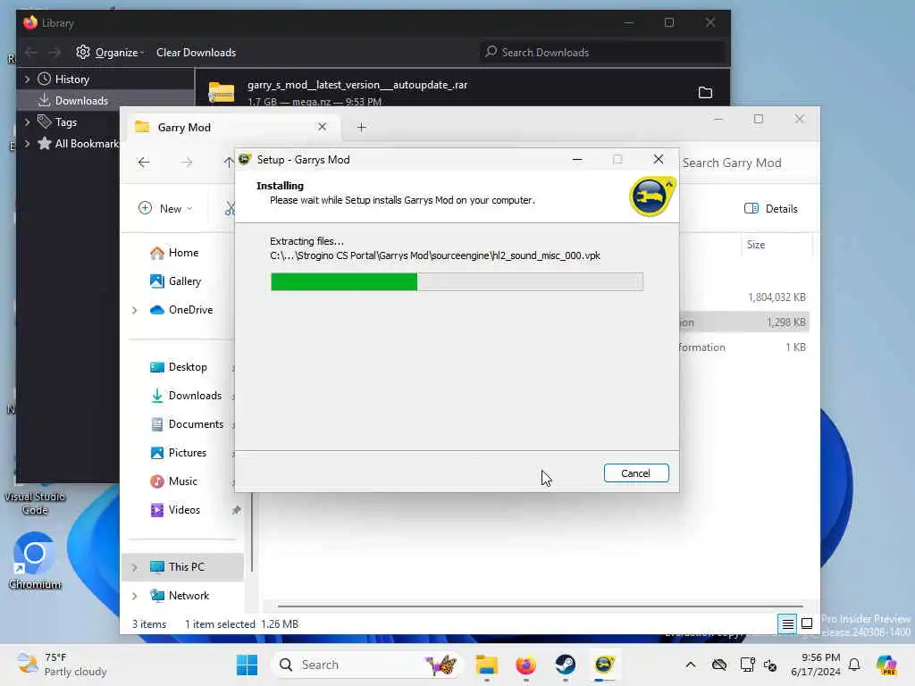Open the Videos quick access folder
Image resolution: width=915 pixels, height=686 pixels.
pyautogui.click(x=184, y=510)
